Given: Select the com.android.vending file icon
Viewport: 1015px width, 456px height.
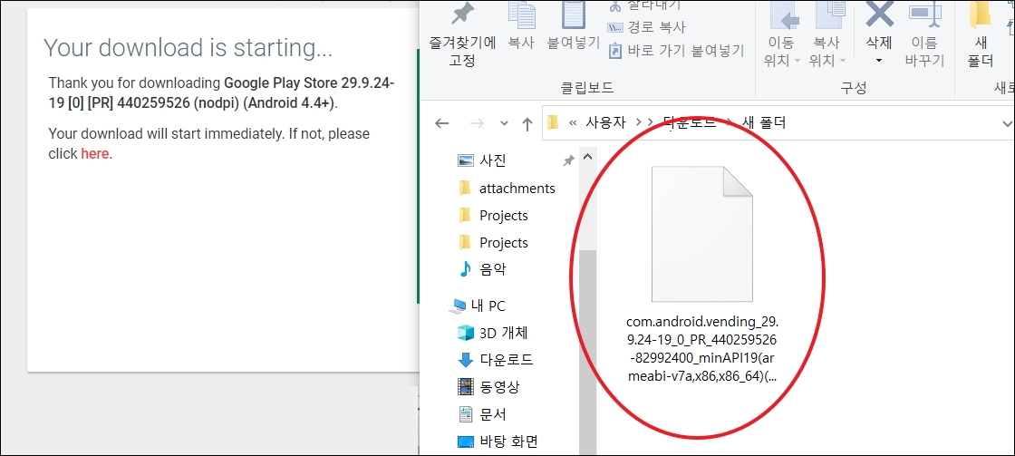Looking at the screenshot, I should tap(701, 234).
